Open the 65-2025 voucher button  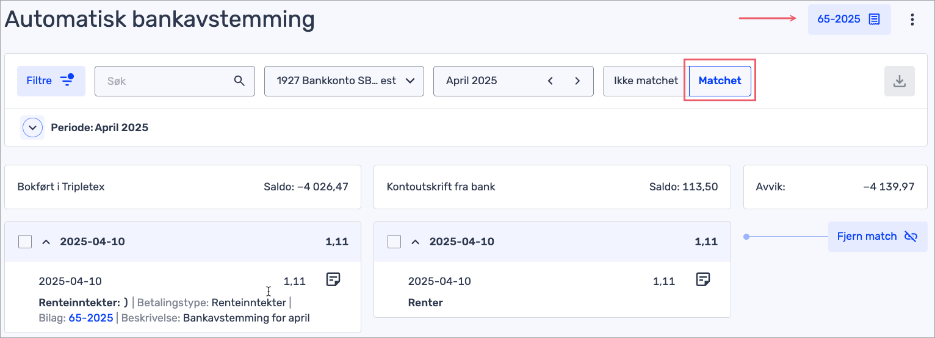pyautogui.click(x=848, y=20)
